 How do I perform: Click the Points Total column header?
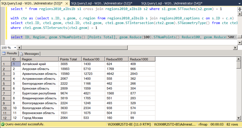point(70,59)
